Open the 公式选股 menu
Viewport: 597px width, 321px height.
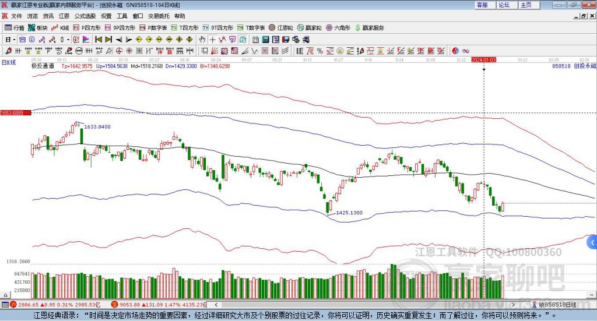click(85, 16)
